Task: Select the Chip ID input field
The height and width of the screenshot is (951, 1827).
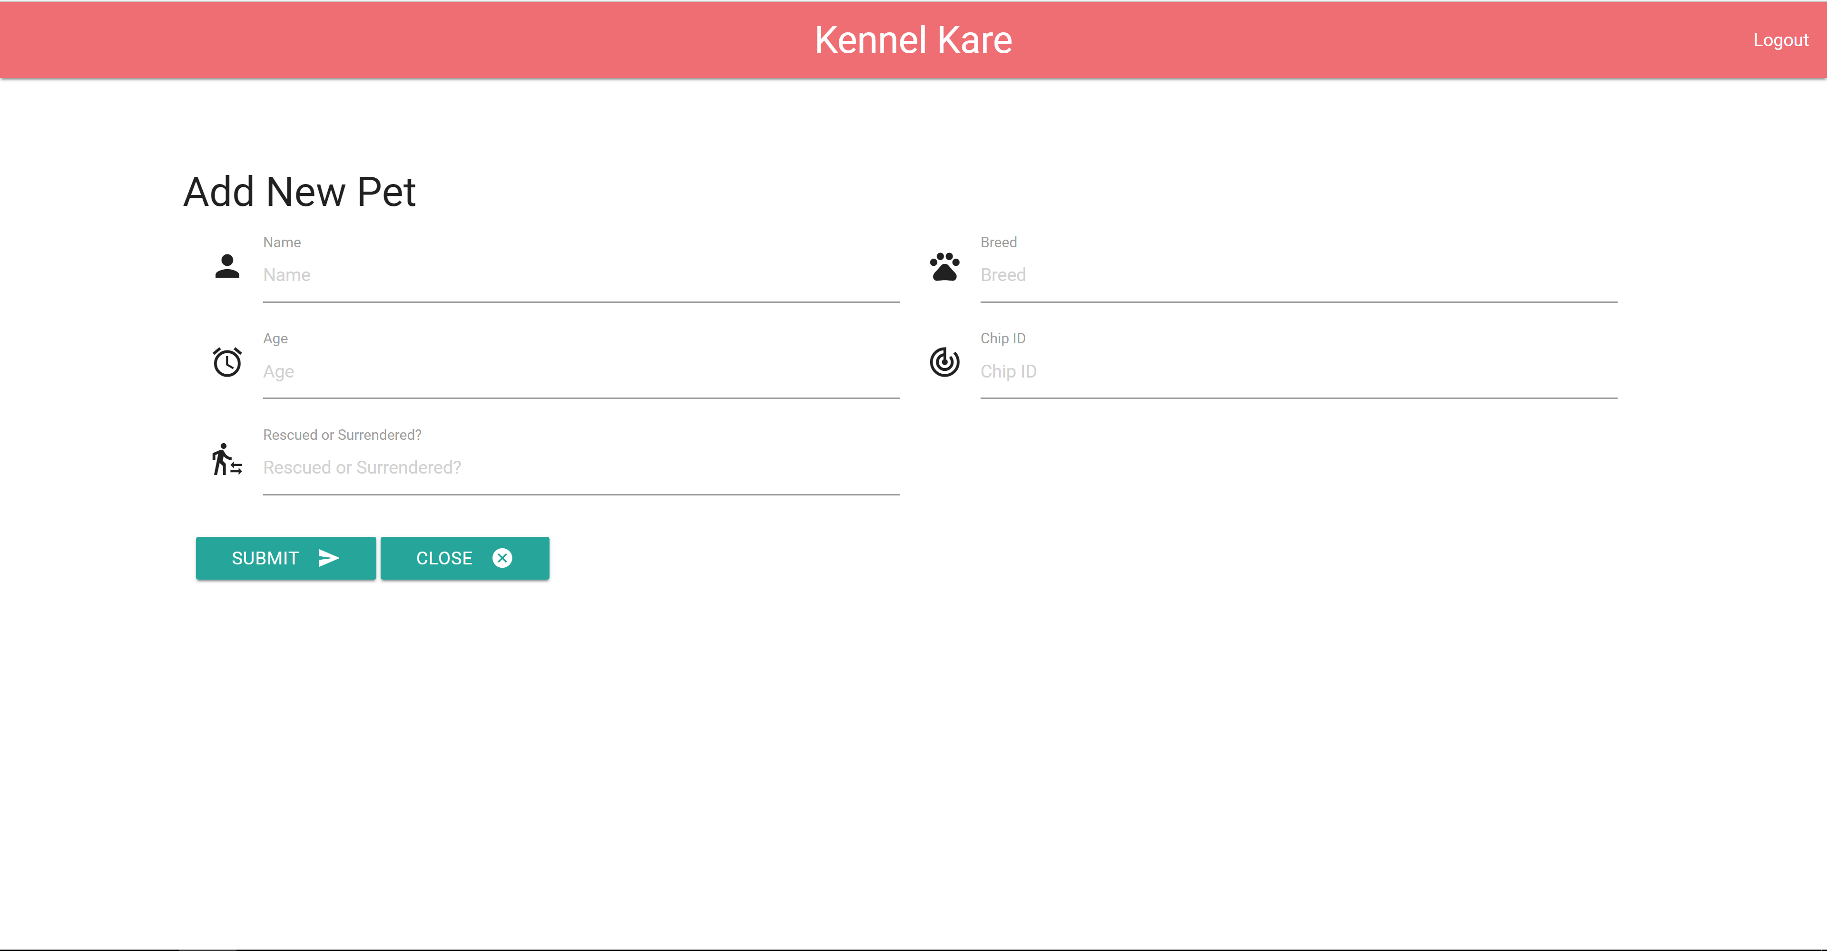Action: point(1298,371)
